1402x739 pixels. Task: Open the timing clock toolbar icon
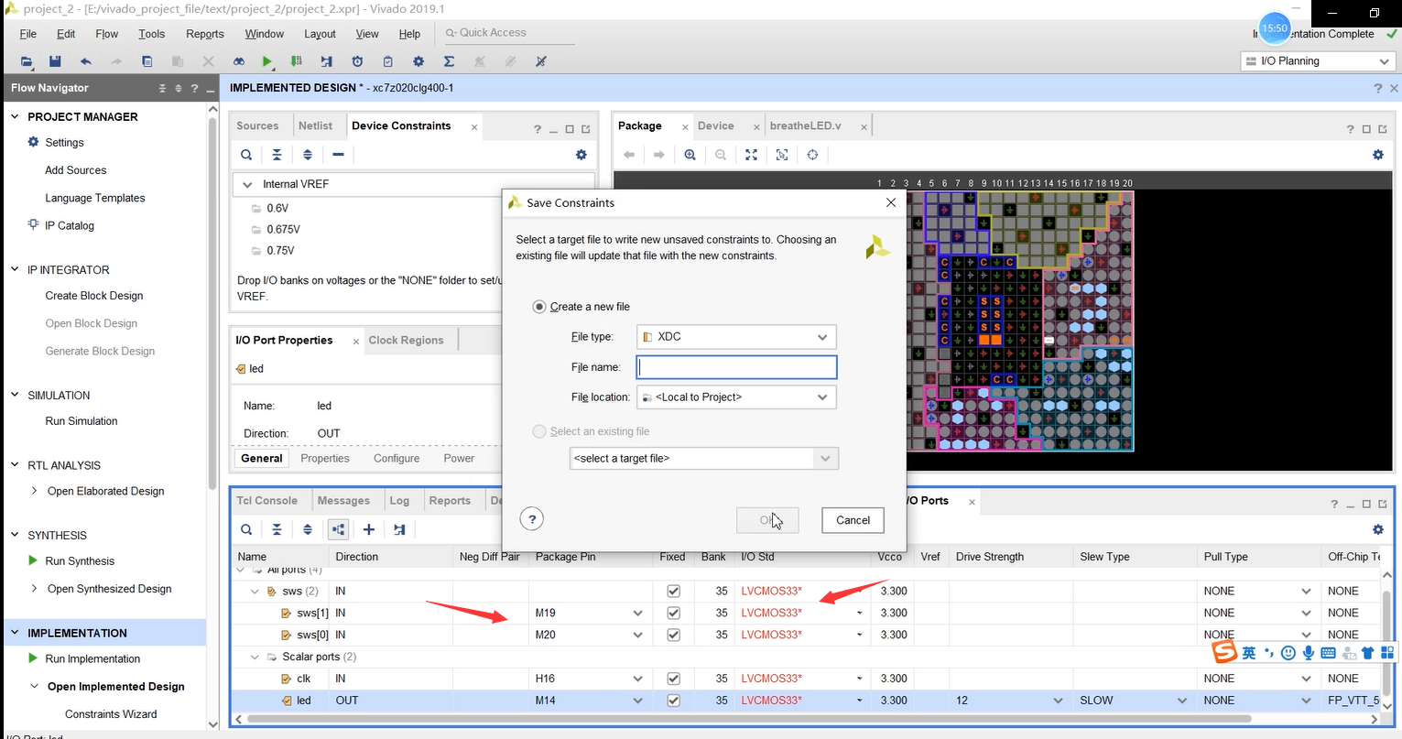point(357,61)
